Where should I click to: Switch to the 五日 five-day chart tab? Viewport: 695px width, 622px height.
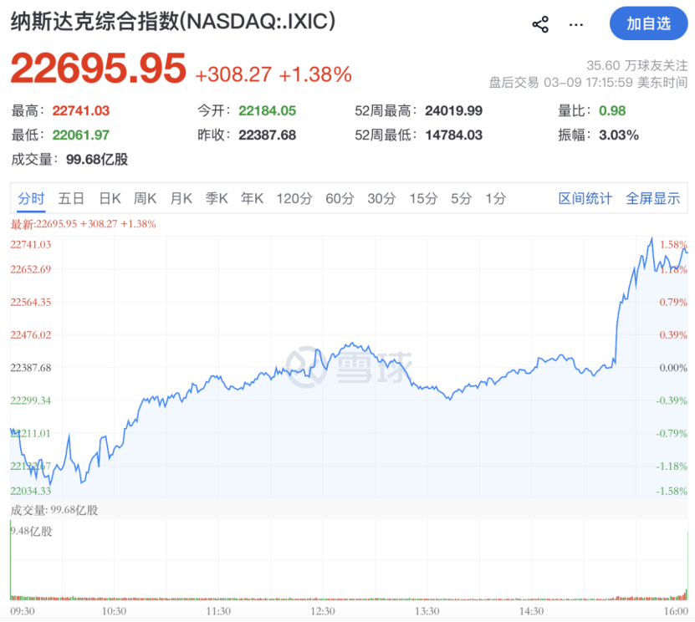click(x=71, y=198)
